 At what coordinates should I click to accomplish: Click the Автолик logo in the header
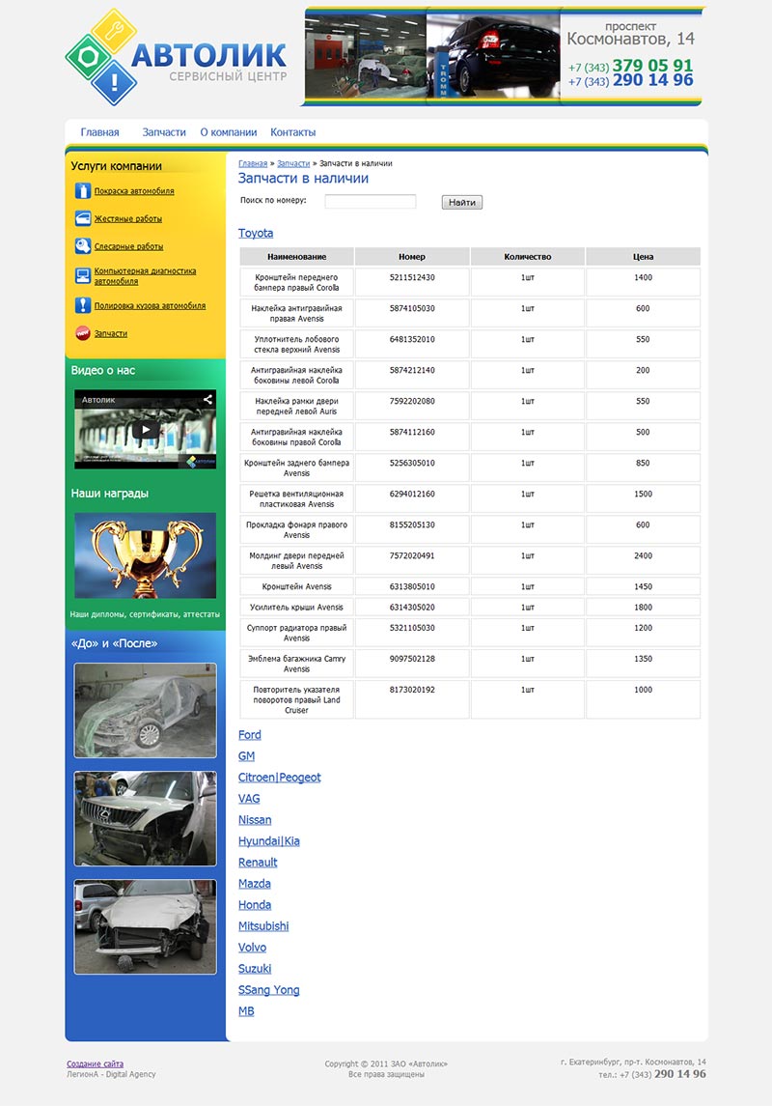click(x=176, y=57)
